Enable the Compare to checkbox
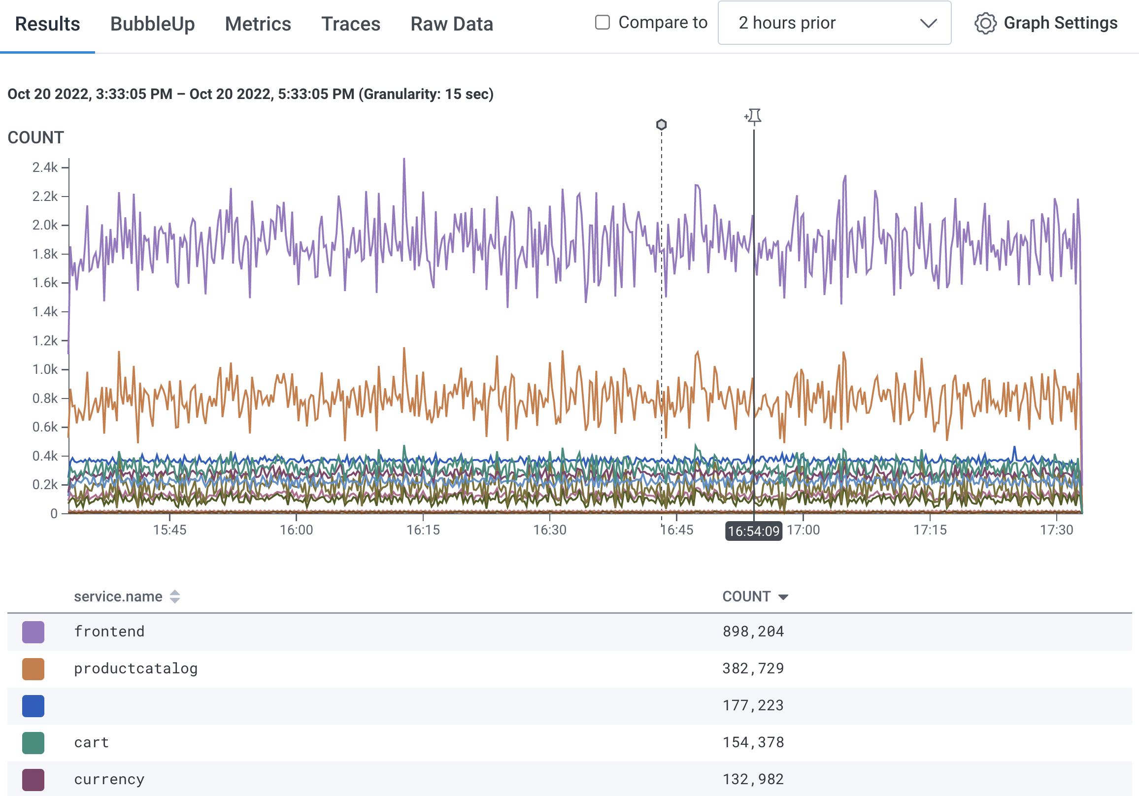Screen dimensions: 1139x796 (x=602, y=22)
